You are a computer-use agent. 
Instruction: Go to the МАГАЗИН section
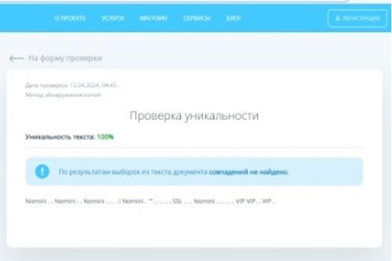coord(153,18)
